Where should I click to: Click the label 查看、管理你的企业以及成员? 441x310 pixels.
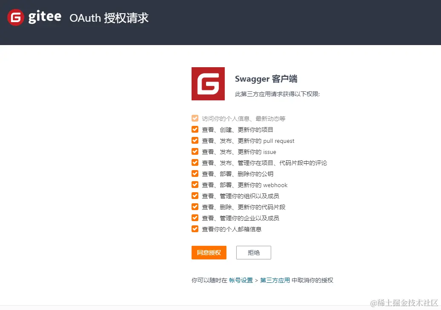pyautogui.click(x=241, y=218)
